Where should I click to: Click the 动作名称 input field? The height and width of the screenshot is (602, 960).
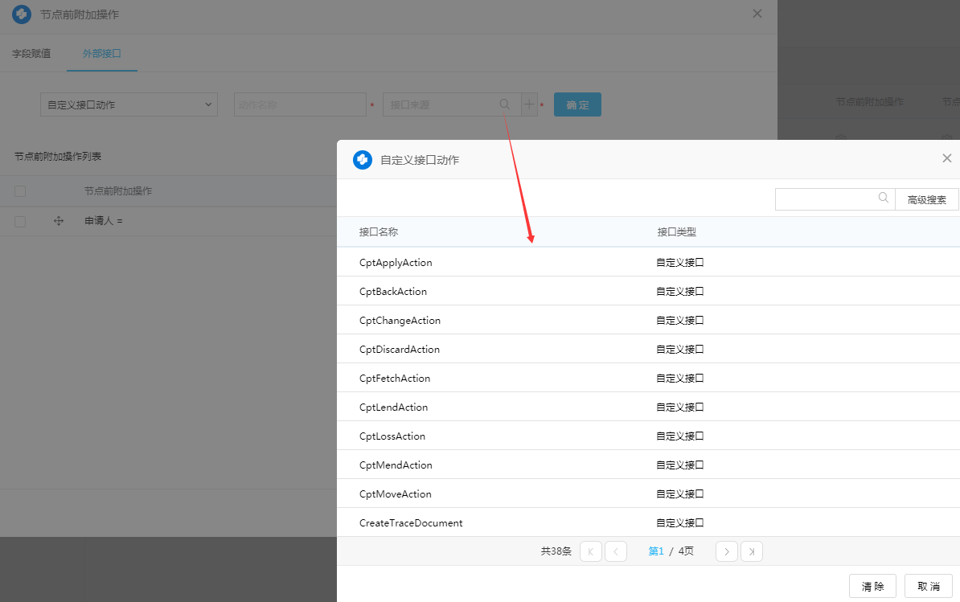pos(300,104)
